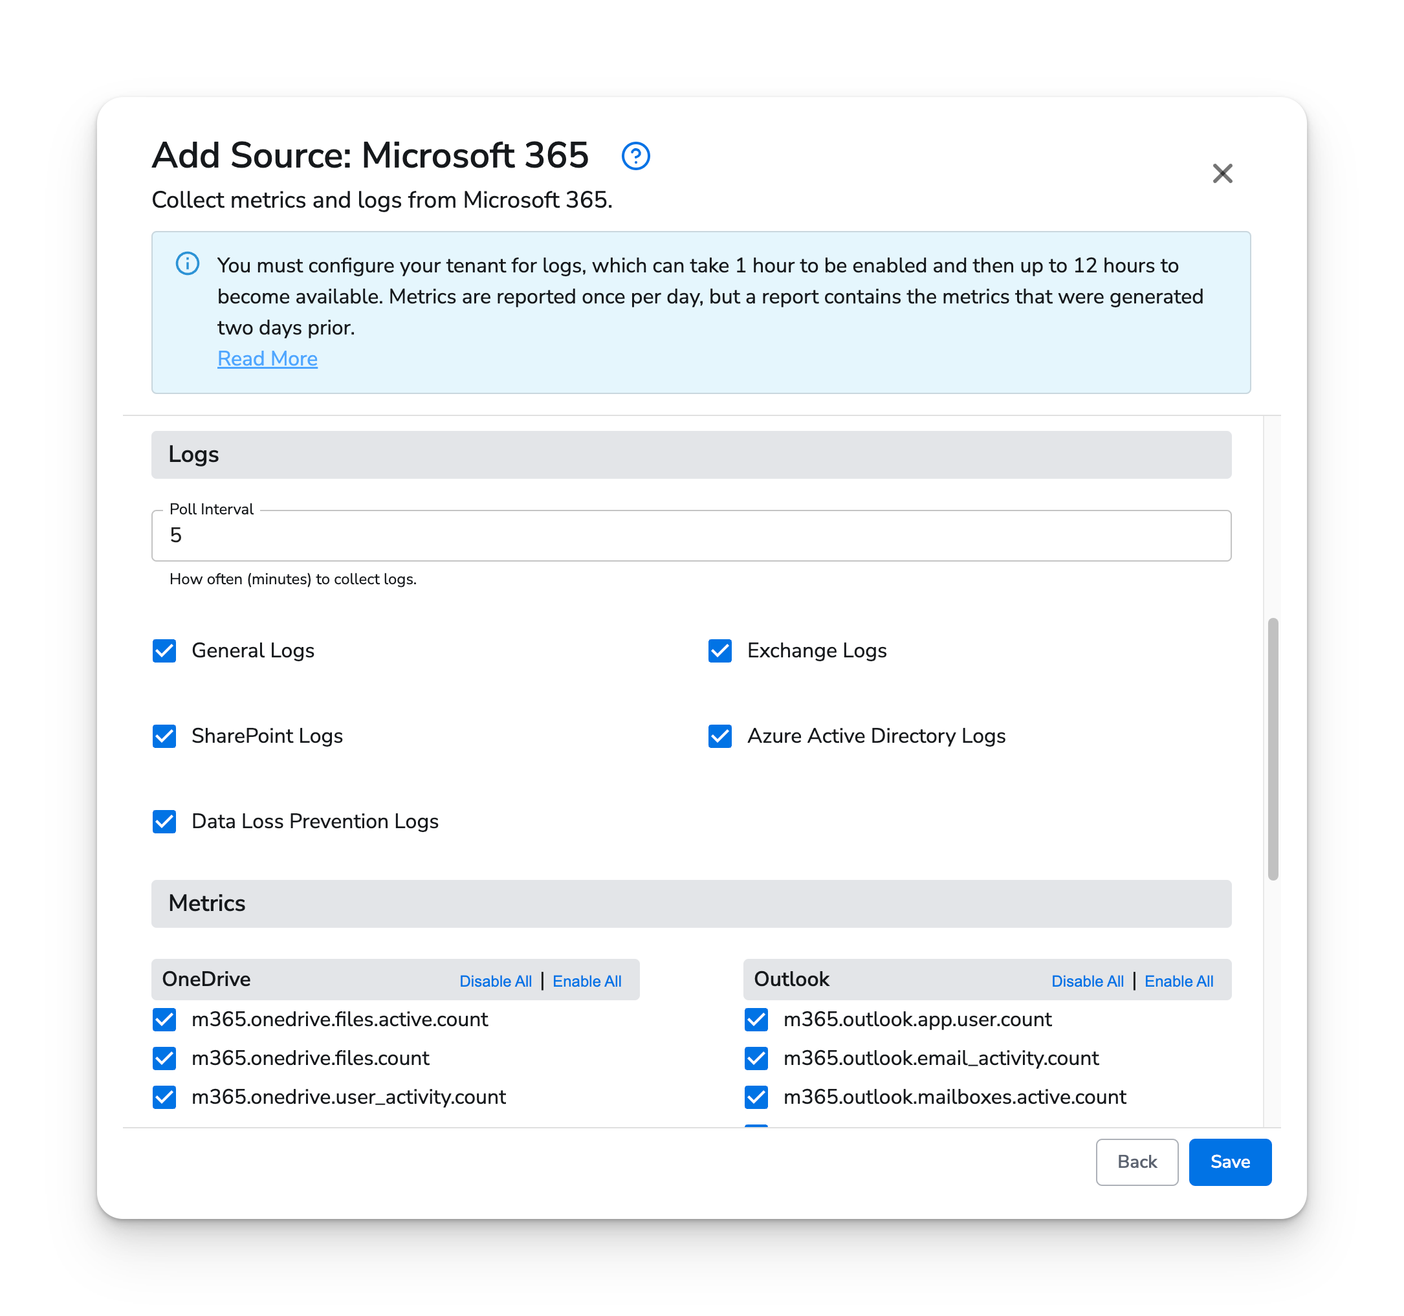Close the Add Source dialog
This screenshot has width=1404, height=1316.
(x=1223, y=173)
